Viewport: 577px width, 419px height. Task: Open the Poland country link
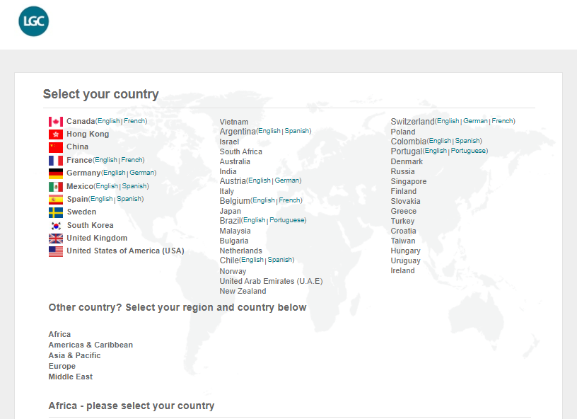(x=403, y=132)
